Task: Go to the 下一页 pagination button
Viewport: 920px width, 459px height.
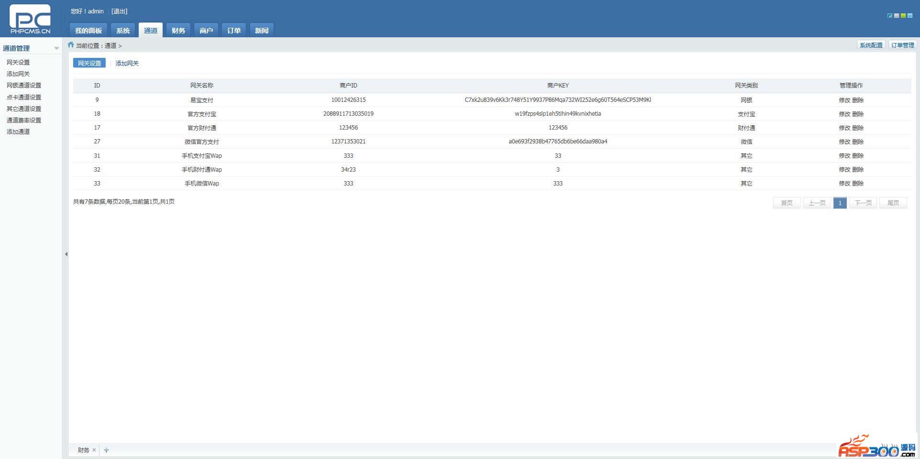Action: click(x=863, y=203)
